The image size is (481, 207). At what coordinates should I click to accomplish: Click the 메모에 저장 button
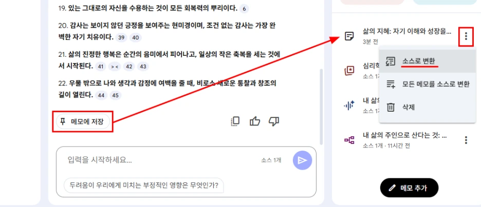[x=83, y=122]
